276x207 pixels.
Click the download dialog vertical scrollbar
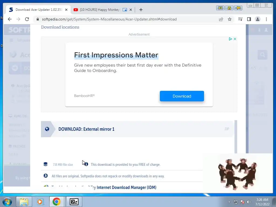pos(236,137)
